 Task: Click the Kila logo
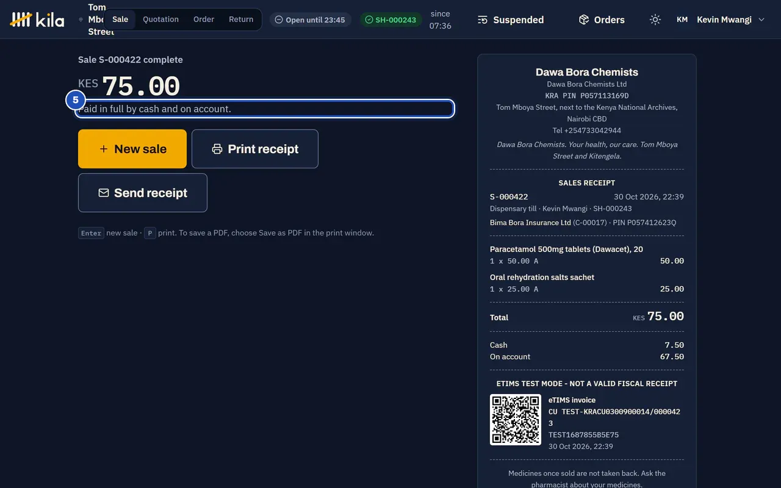pyautogui.click(x=37, y=20)
